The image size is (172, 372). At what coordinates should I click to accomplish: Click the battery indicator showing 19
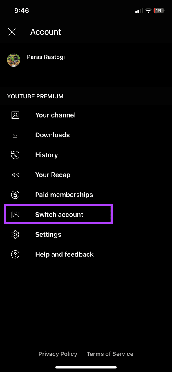coord(159,11)
